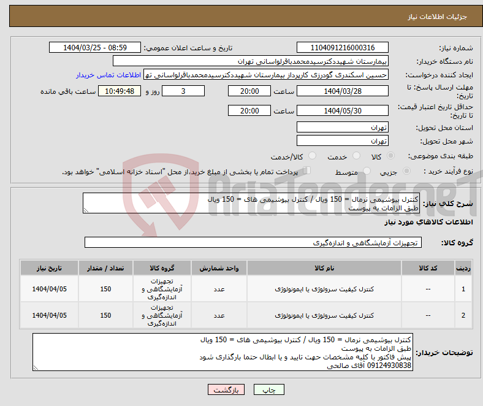The width and height of the screenshot is (483, 406).
Task: Click the remaining time countdown 10:49:48
Action: tap(120, 91)
